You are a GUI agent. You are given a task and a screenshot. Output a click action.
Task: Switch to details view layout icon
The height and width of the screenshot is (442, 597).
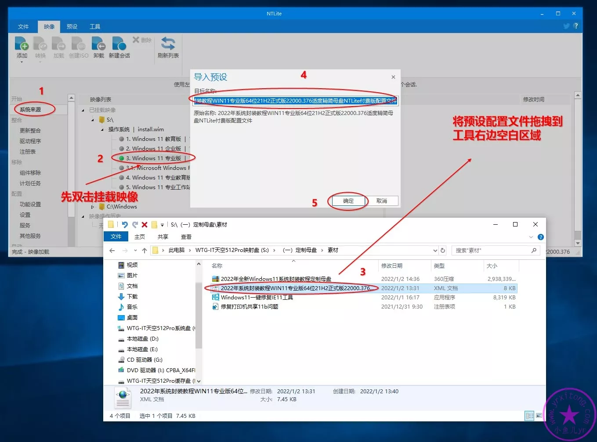coord(529,416)
